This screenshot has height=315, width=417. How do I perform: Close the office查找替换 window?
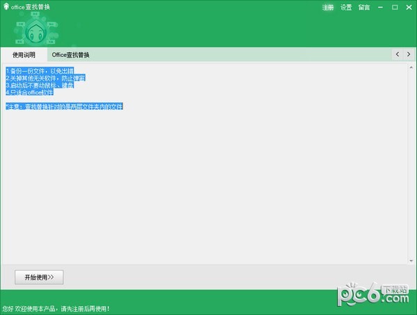pos(409,8)
